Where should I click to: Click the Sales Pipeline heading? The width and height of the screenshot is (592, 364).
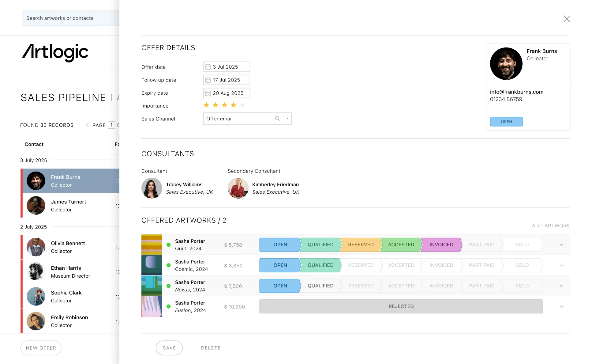[x=63, y=98]
